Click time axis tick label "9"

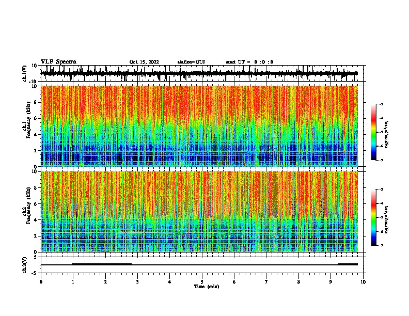[x=331, y=282]
